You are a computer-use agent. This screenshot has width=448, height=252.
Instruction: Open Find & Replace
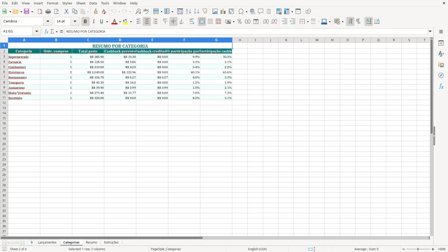(x=138, y=12)
